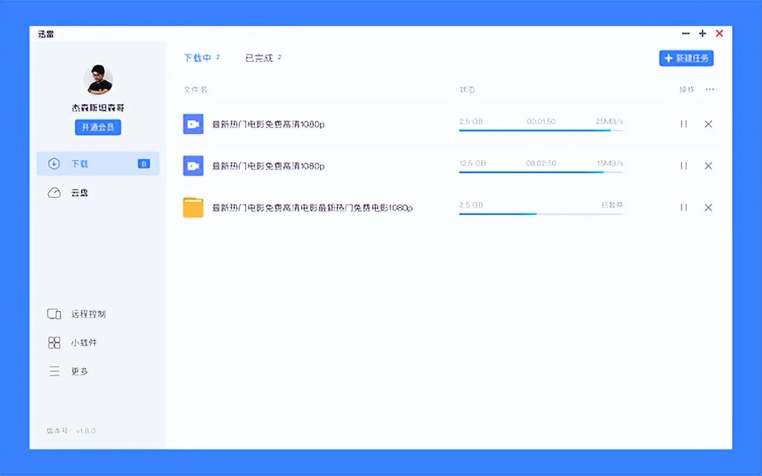
Task: Pause the first 1080p movie download
Action: tap(683, 124)
